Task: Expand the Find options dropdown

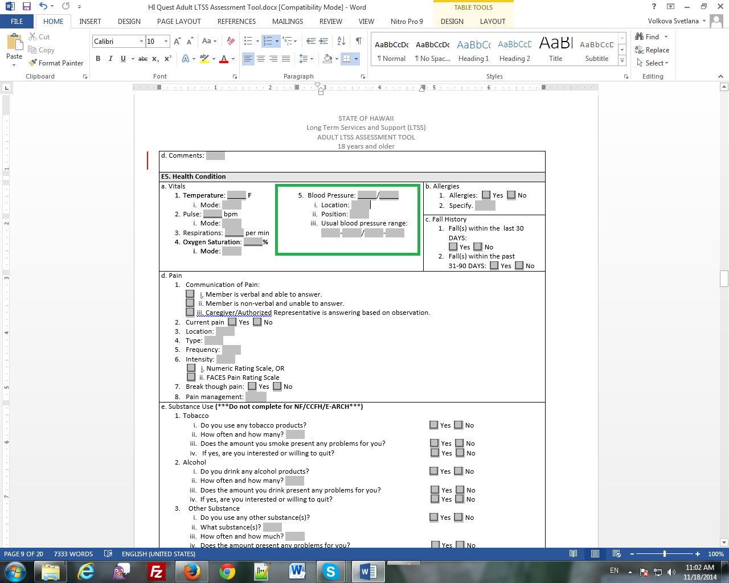Action: (666, 37)
